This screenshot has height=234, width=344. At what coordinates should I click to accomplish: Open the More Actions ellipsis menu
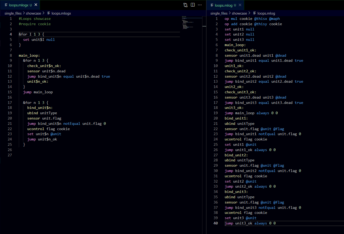(200, 5)
